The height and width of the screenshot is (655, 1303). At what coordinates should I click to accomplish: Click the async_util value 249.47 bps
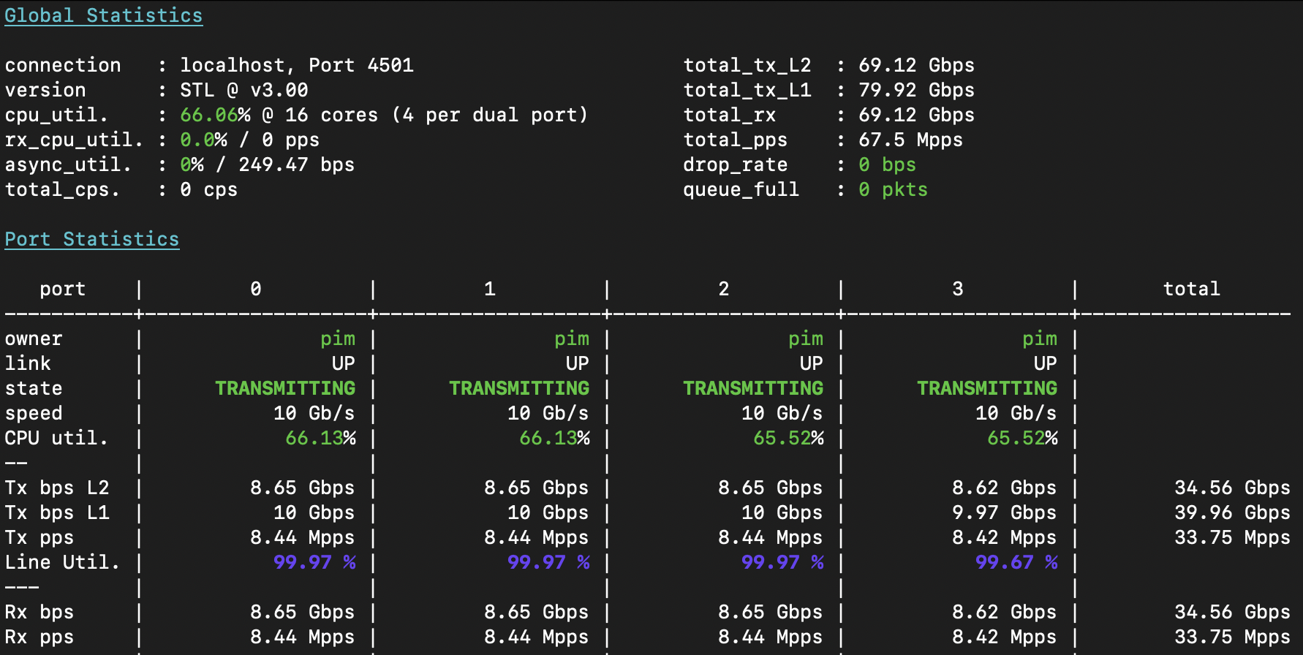[296, 164]
